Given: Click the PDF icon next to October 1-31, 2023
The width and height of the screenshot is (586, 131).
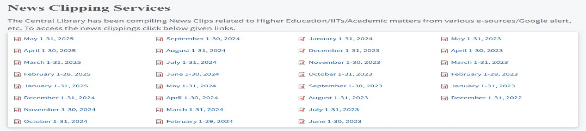Looking at the screenshot, I should tap(302, 75).
